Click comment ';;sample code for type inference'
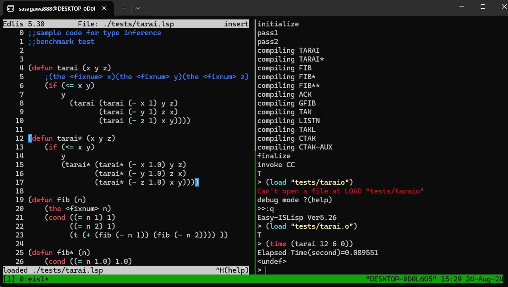The image size is (508, 287). 95,33
